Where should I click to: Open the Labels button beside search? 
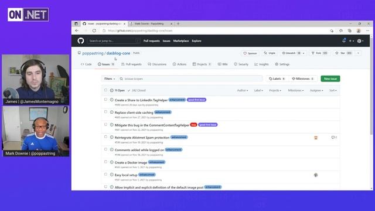277,79
